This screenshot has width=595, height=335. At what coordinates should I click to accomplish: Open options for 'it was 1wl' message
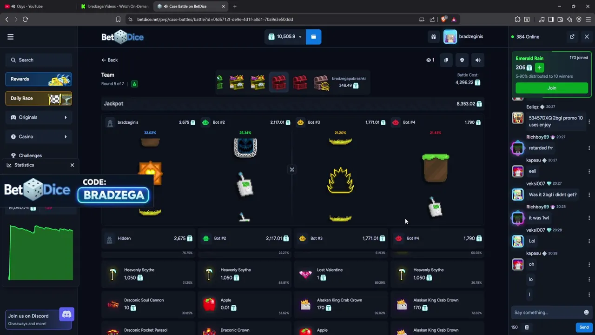(589, 218)
